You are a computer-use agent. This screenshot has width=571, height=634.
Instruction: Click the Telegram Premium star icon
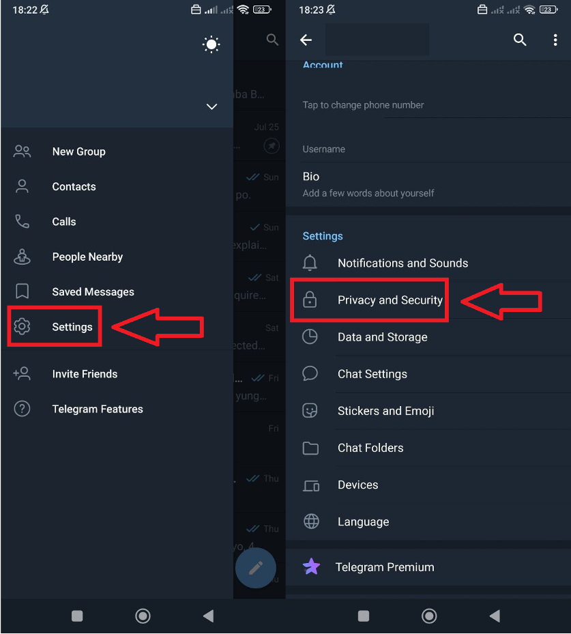(311, 567)
